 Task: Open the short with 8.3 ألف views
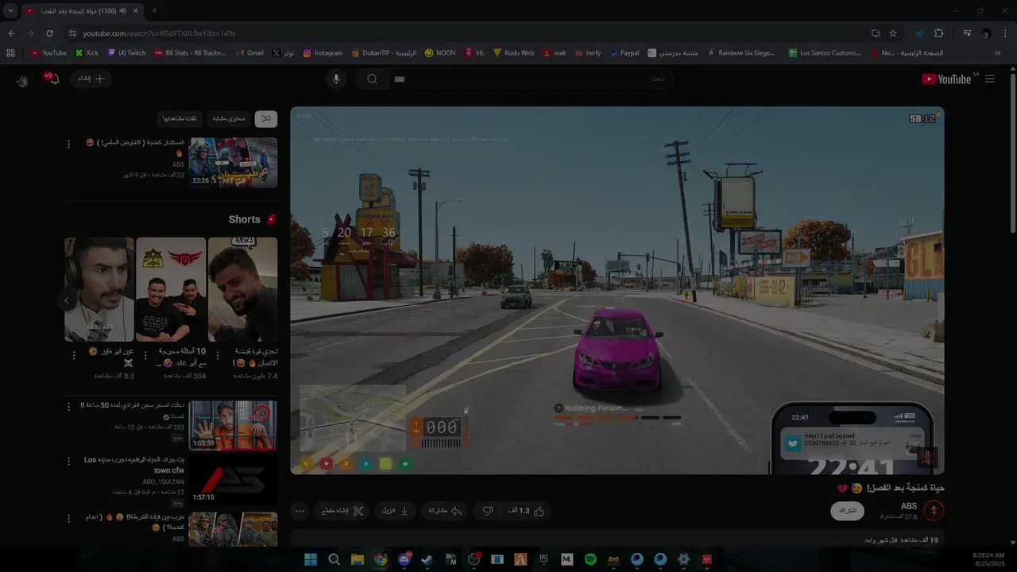pyautogui.click(x=99, y=290)
